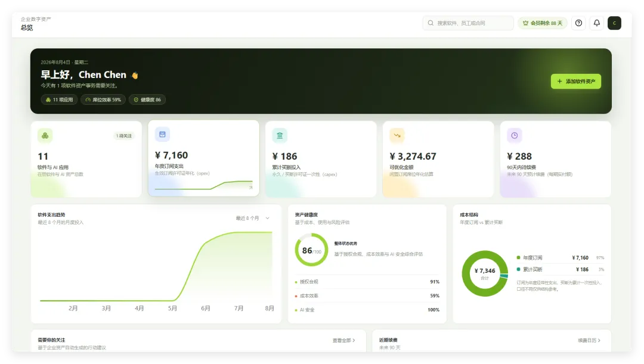The width and height of the screenshot is (644, 364).
Task: Click the 软件支出趋势 line chart area
Action: pos(156,267)
